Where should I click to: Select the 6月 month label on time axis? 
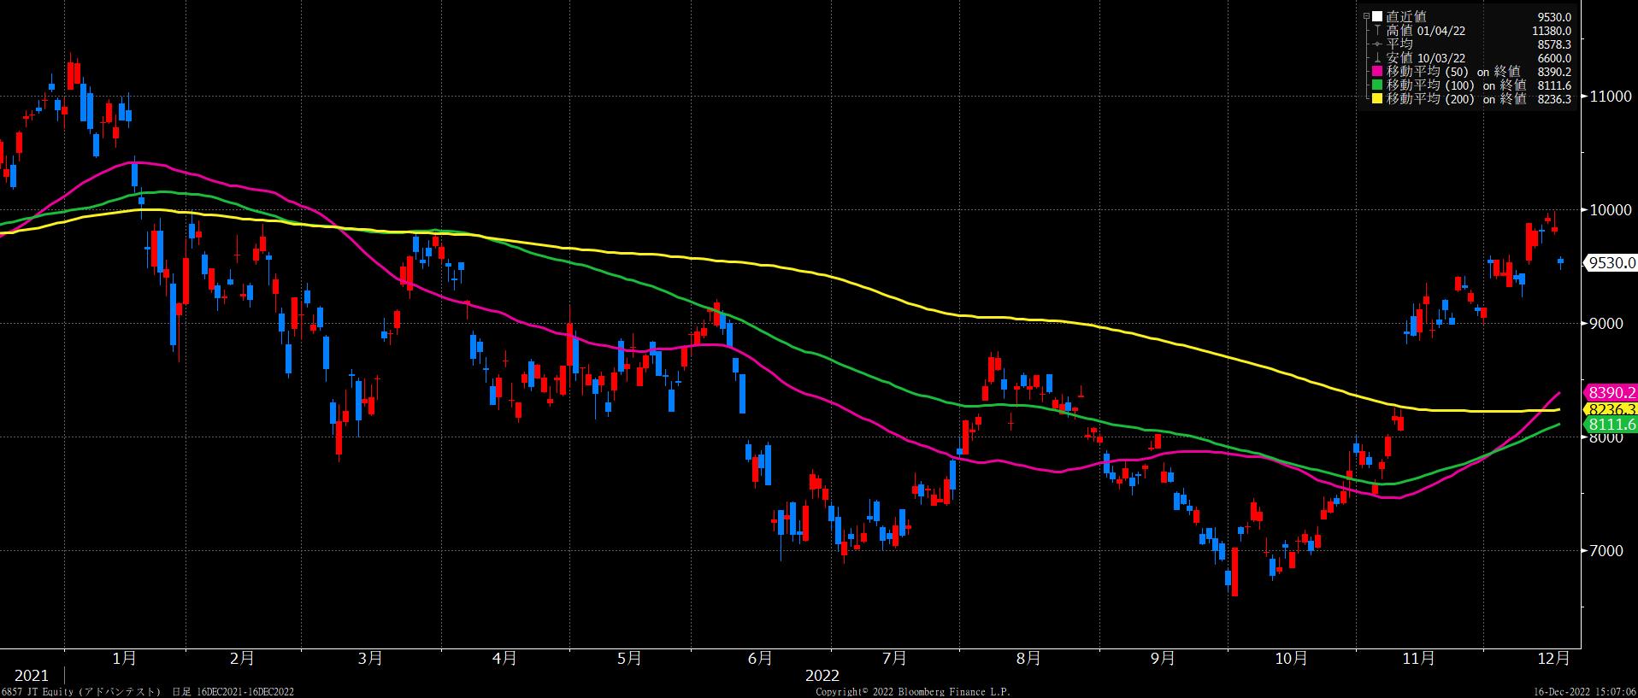759,658
